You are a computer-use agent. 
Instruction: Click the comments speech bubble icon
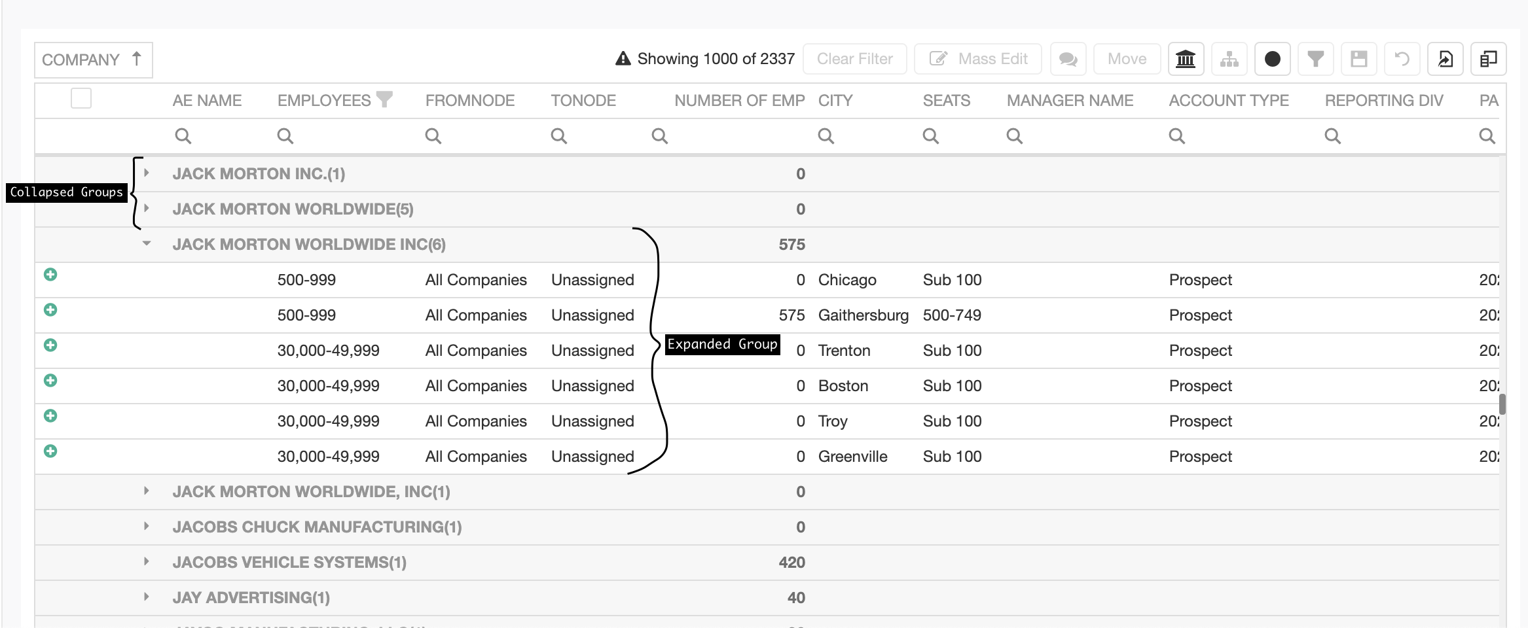coord(1068,59)
